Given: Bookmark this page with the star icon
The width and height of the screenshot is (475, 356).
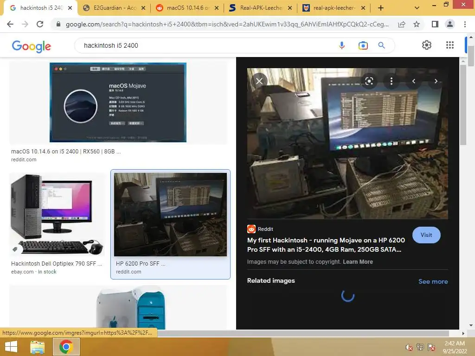Looking at the screenshot, I should pyautogui.click(x=417, y=24).
